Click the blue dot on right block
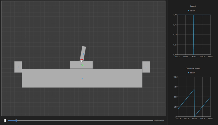 [146, 67]
